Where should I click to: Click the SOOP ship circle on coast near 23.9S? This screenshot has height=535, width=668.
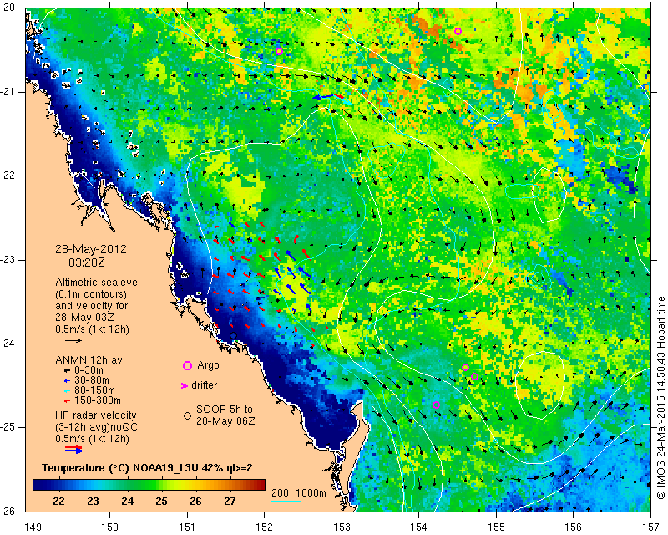pos(234,336)
